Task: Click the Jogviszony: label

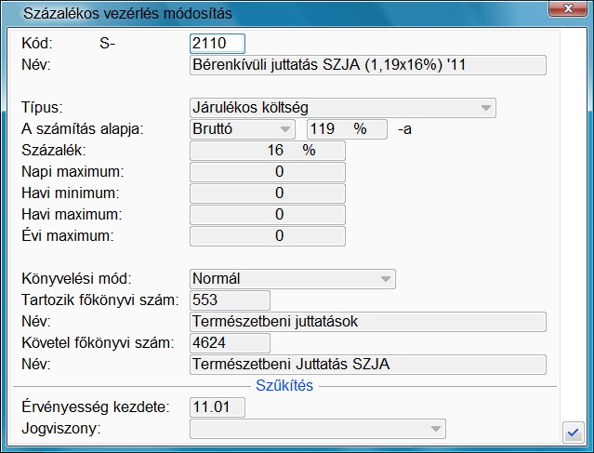Action: click(x=61, y=429)
